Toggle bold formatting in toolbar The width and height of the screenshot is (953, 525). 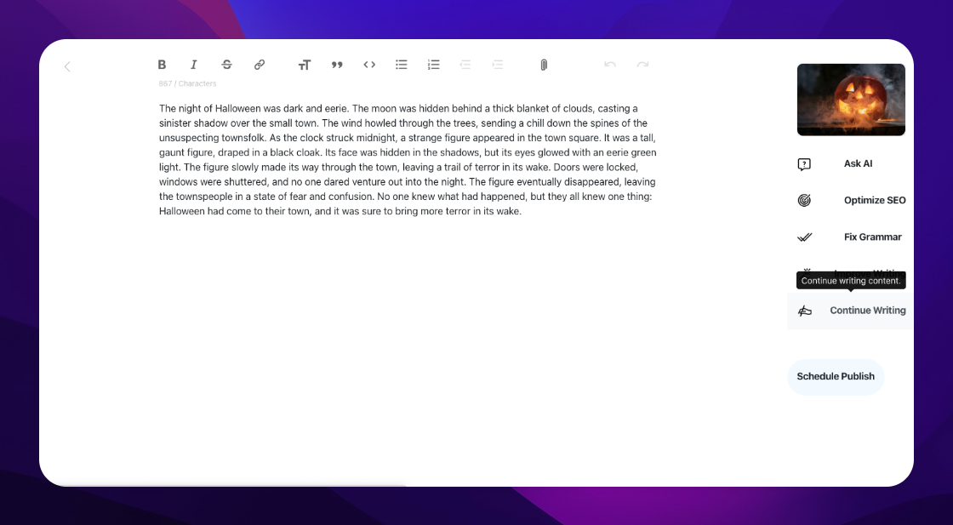[x=162, y=65]
